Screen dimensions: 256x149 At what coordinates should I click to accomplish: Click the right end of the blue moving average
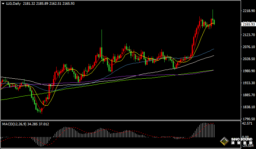coord(213,49)
